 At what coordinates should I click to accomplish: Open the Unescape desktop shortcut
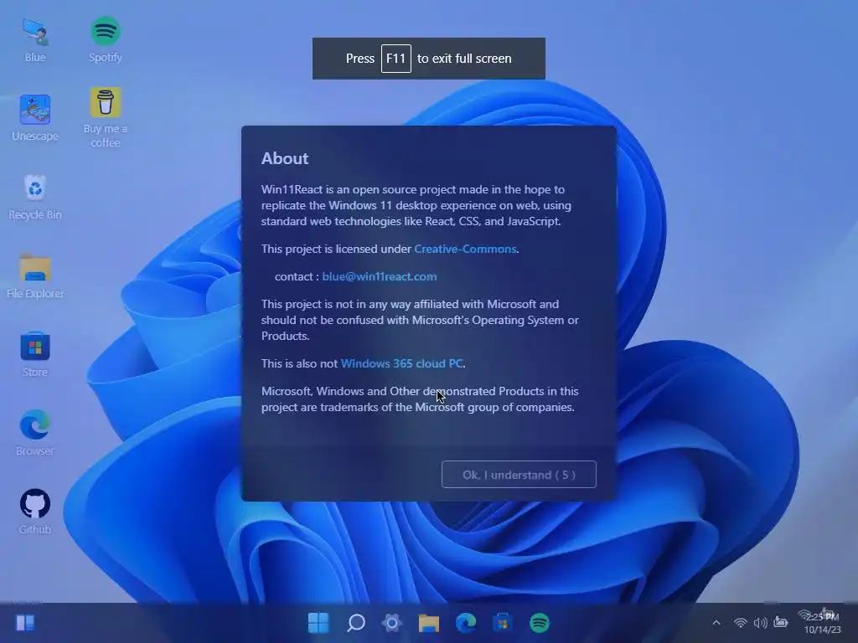pyautogui.click(x=35, y=117)
